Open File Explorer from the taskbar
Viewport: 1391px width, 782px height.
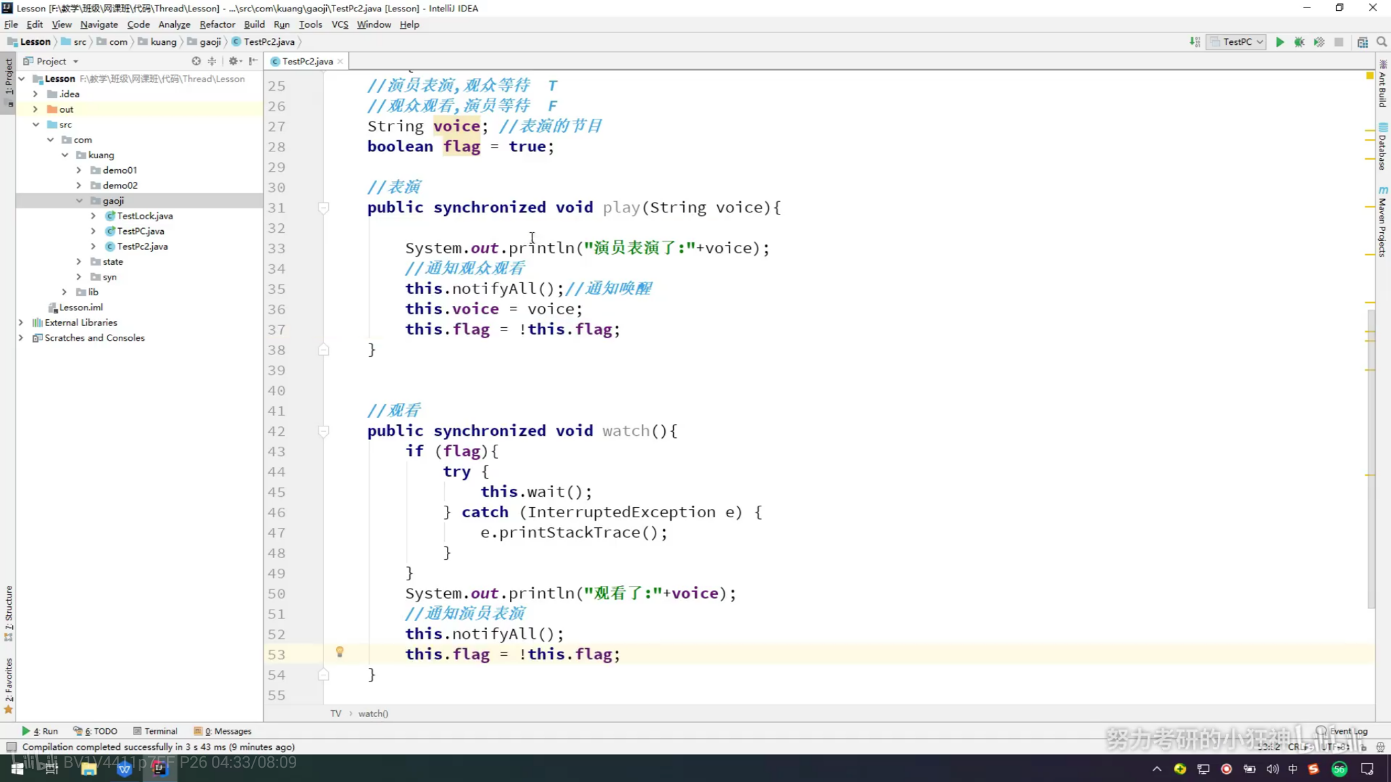coord(88,768)
